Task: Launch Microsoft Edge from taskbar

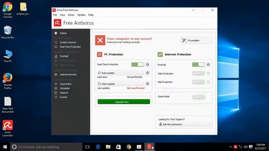Action: pos(98,147)
